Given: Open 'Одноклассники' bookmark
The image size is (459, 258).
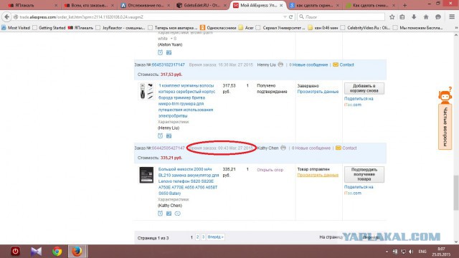Looking at the screenshot, I should 218,28.
